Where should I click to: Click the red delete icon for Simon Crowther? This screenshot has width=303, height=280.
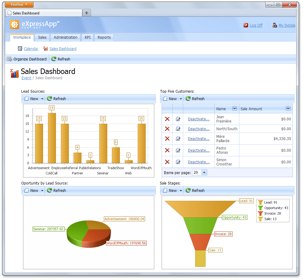(167, 162)
